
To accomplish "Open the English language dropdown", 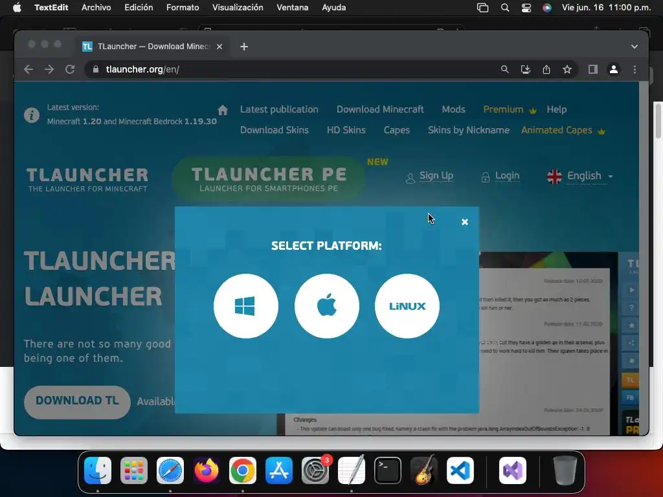I will (x=580, y=176).
